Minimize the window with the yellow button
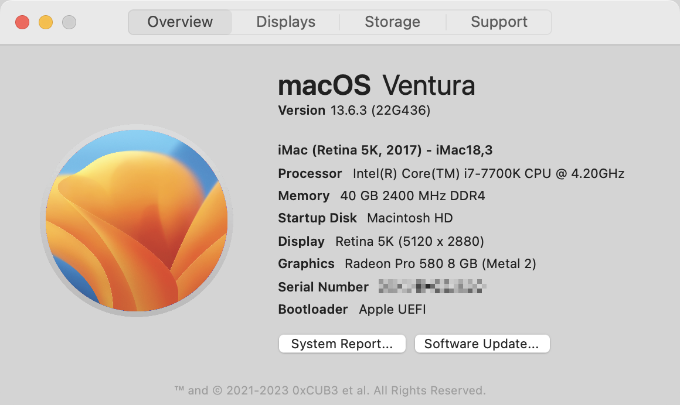This screenshot has width=680, height=405. point(46,22)
